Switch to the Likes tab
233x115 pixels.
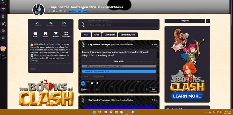pos(97,35)
